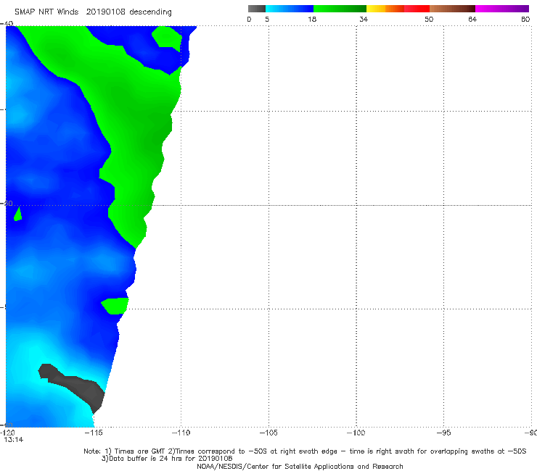Click the longitude label '-120'
The width and height of the screenshot is (537, 471).
click(7, 433)
